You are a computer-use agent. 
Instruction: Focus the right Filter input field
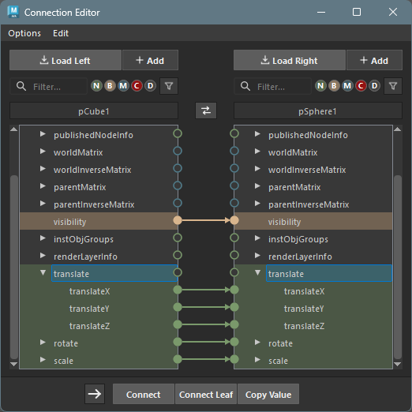(x=272, y=86)
